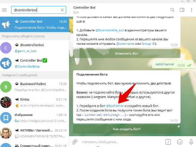196x147 pixels.
Task: Open the bot commands slash button
Action: coord(168,142)
